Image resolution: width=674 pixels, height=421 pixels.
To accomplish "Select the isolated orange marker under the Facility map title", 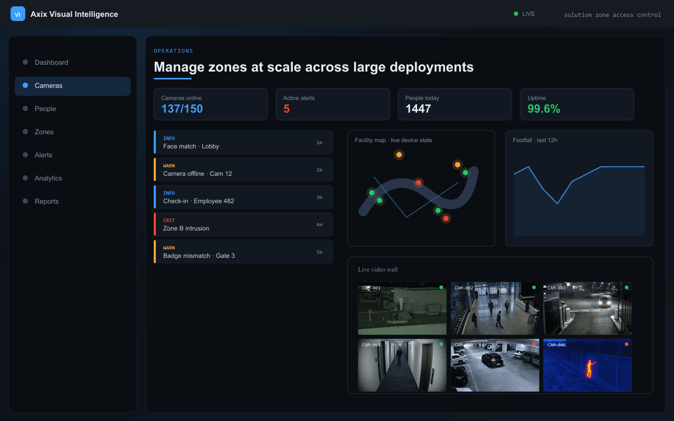I will tap(399, 155).
